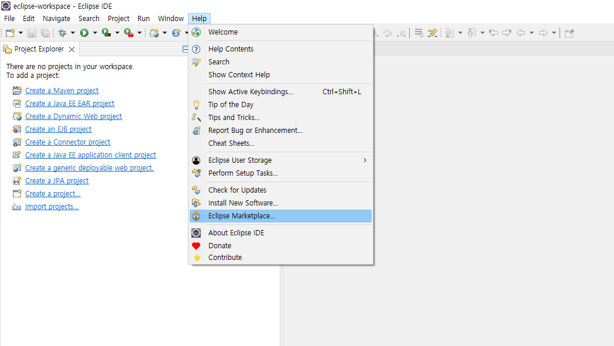Choose Welcome from Help menu
This screenshot has height=346, width=614.
click(x=281, y=32)
